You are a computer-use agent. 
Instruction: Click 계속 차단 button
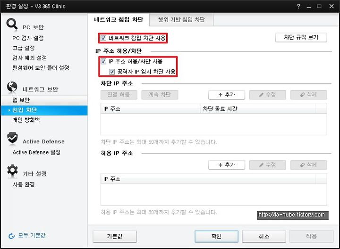[x=160, y=95]
